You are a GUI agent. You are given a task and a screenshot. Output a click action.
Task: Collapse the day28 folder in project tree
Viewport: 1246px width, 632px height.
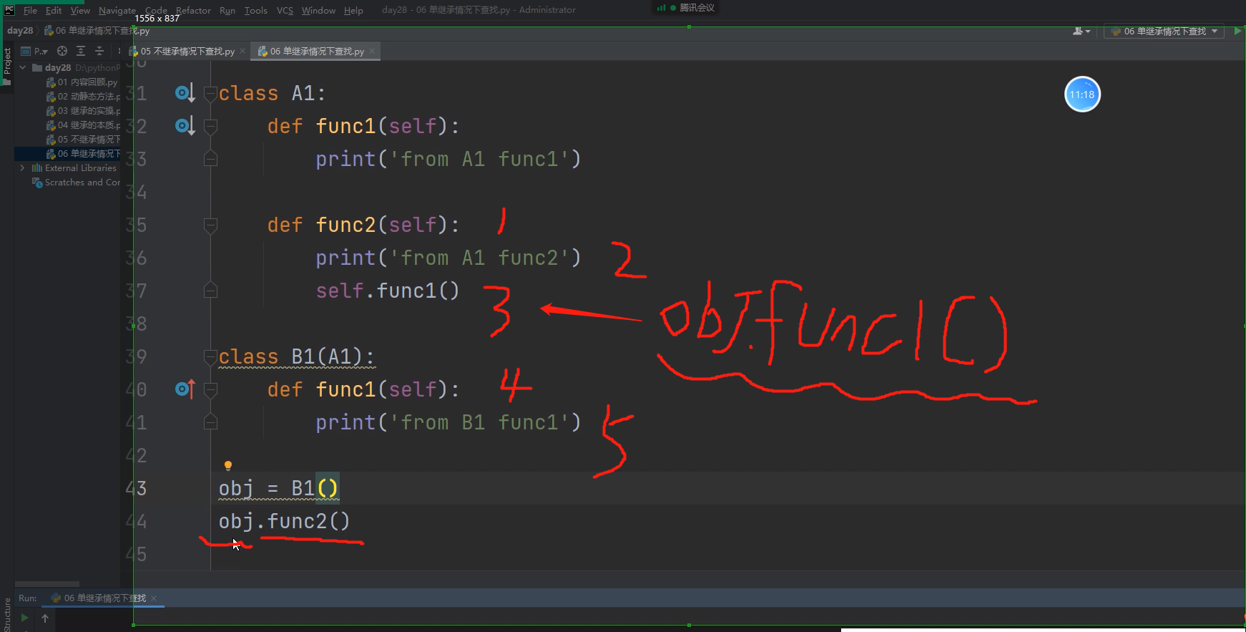pos(23,67)
